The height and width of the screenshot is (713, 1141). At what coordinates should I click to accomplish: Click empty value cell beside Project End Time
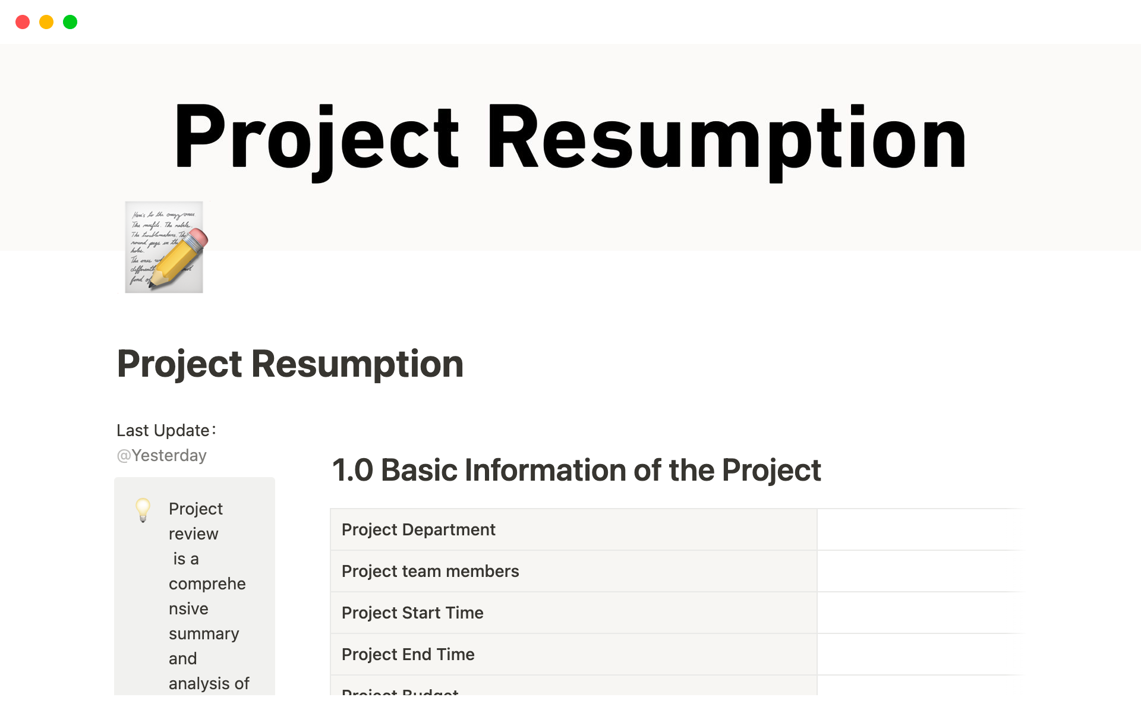click(x=918, y=654)
